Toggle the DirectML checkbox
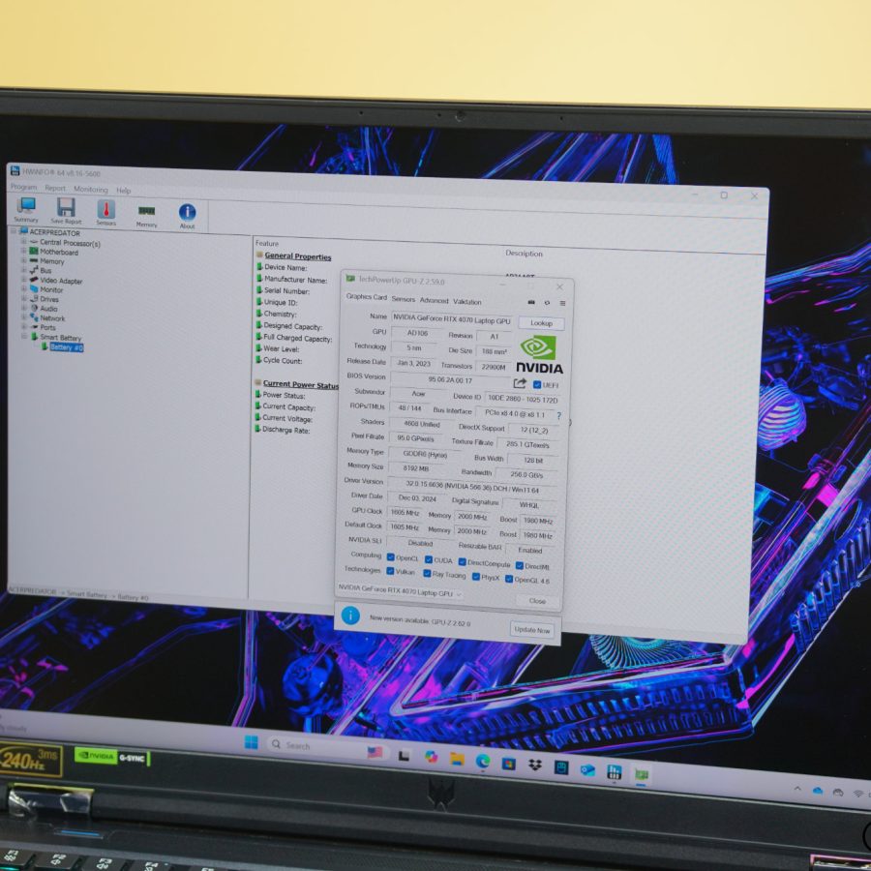 (520, 565)
